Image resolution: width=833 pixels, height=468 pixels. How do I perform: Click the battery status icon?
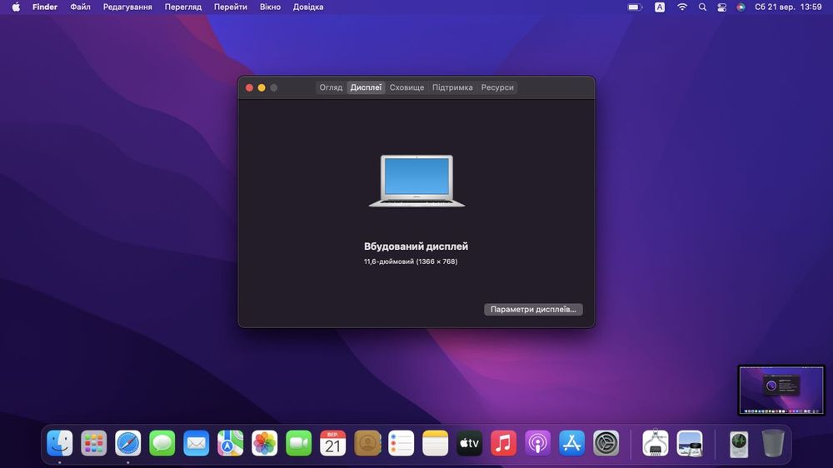[634, 7]
